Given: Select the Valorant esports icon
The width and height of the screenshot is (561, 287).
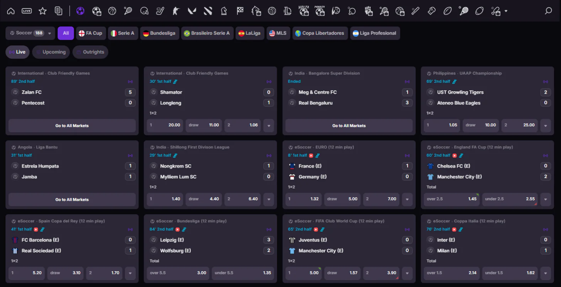Looking at the screenshot, I should pyautogui.click(x=192, y=11).
